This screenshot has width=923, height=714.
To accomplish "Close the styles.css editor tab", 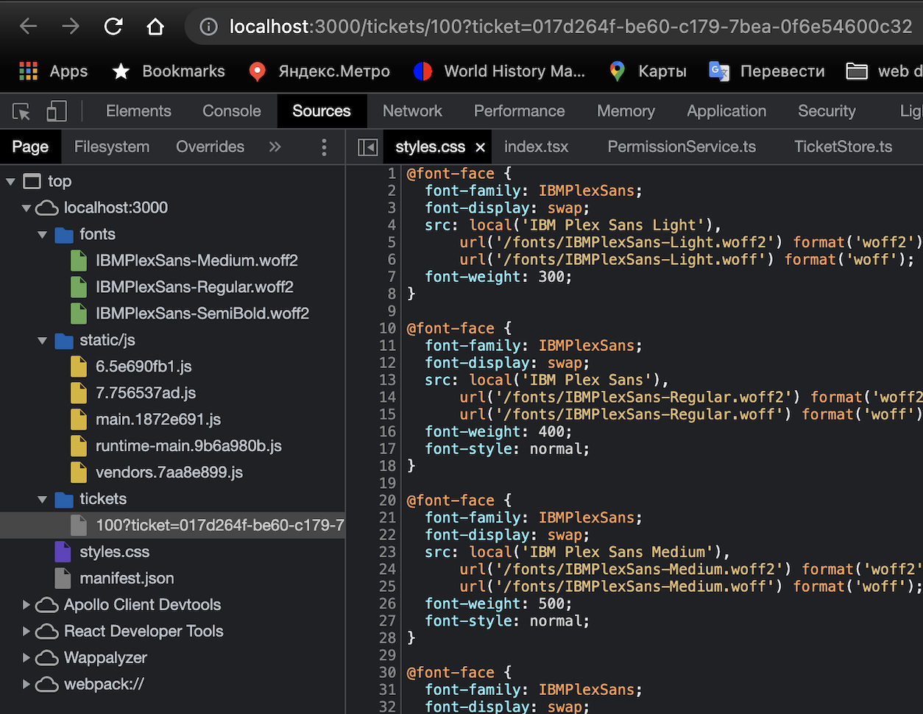I will click(481, 147).
